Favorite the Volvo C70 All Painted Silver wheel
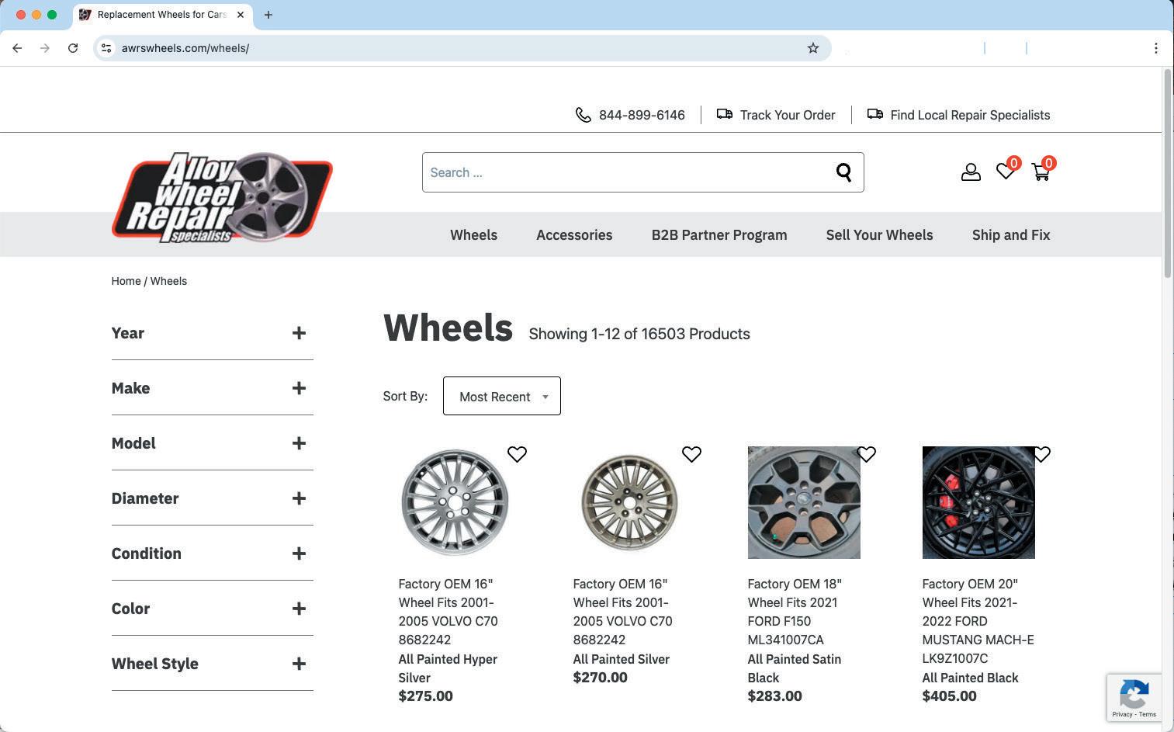This screenshot has width=1174, height=732. tap(691, 454)
